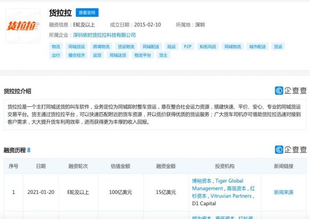The height and width of the screenshot is (219, 310).
Task: Select the 同城送货 tag
Action: point(118,55)
